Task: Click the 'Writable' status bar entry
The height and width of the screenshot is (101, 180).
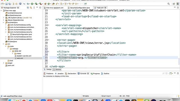Action: pos(85,96)
